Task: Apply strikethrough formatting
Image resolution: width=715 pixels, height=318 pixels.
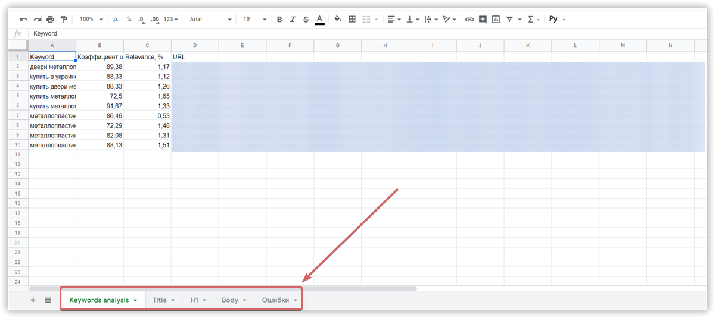Action: pos(306,19)
